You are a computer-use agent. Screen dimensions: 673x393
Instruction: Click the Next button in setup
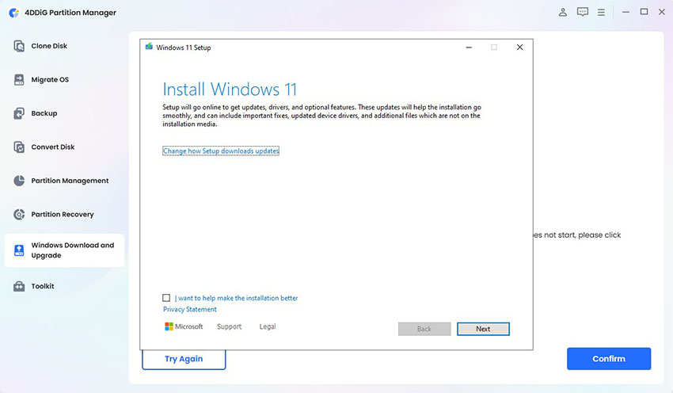[483, 329]
